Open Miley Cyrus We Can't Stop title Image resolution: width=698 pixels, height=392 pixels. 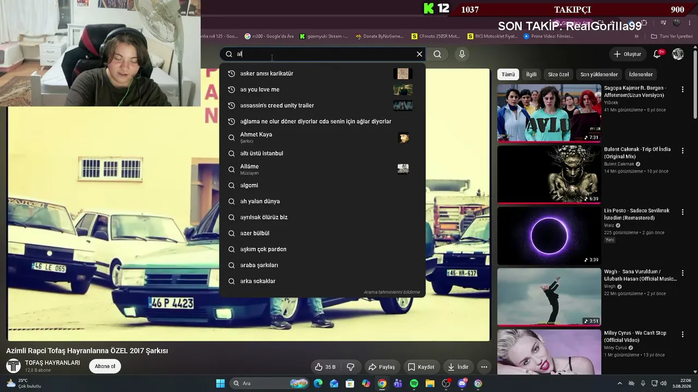(635, 336)
